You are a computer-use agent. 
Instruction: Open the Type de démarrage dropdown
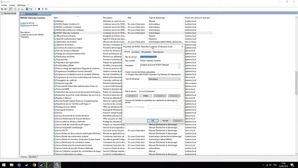pyautogui.click(x=164, y=79)
